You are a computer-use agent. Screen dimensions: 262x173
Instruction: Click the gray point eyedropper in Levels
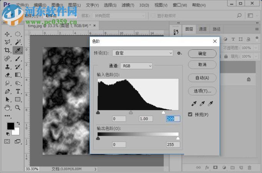pos(202,104)
